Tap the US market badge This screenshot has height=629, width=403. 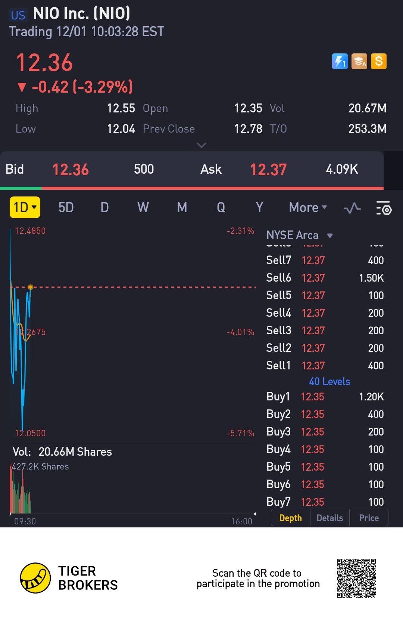pyautogui.click(x=18, y=15)
